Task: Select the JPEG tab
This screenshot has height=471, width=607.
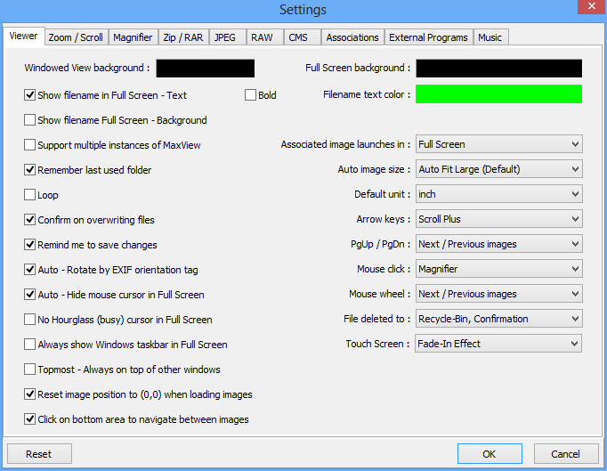Action: 228,37
